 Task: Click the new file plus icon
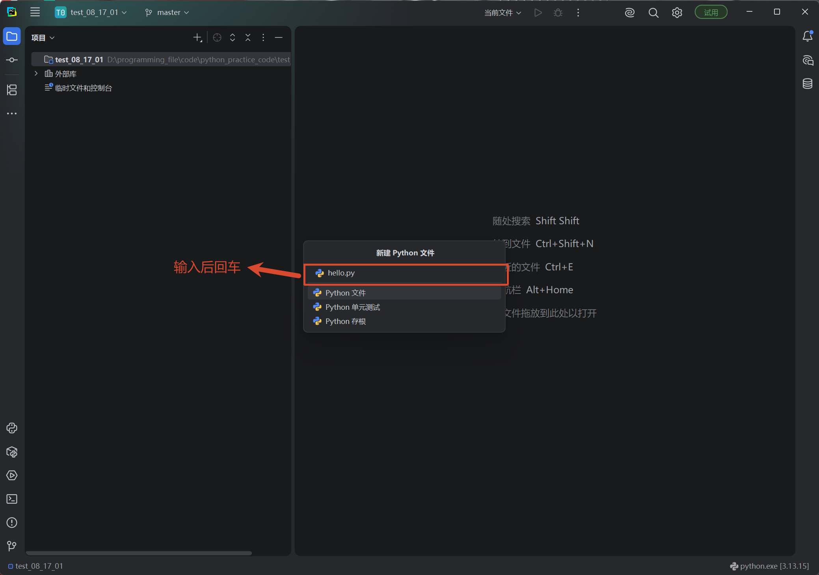pos(197,37)
